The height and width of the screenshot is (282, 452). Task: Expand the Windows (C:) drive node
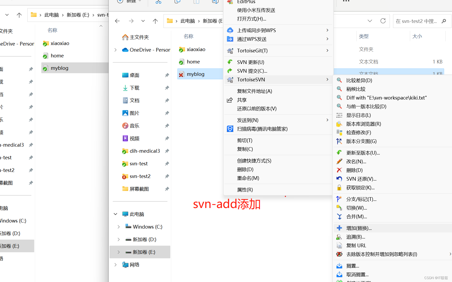coord(119,227)
